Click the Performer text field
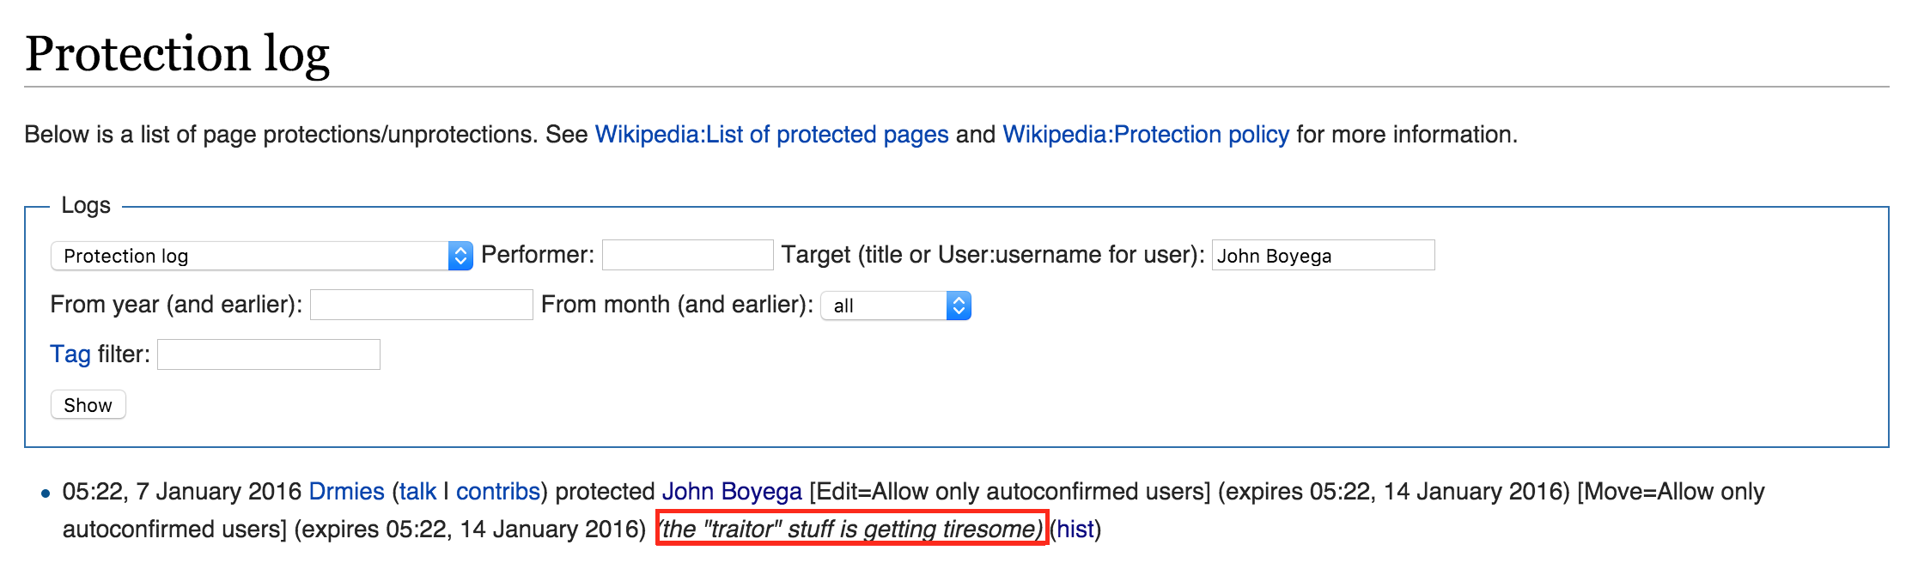Viewport: 1912px width, 563px height. 687,255
